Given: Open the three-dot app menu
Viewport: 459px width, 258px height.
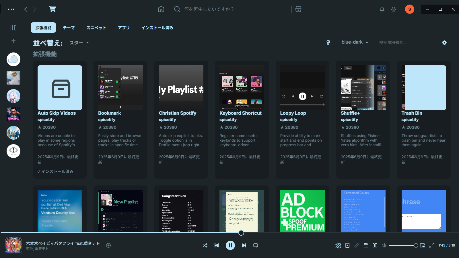Looking at the screenshot, I should click(x=11, y=9).
